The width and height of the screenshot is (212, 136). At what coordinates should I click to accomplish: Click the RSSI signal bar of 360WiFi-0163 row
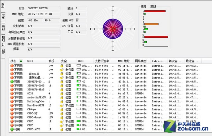pyautogui.click(x=79, y=85)
